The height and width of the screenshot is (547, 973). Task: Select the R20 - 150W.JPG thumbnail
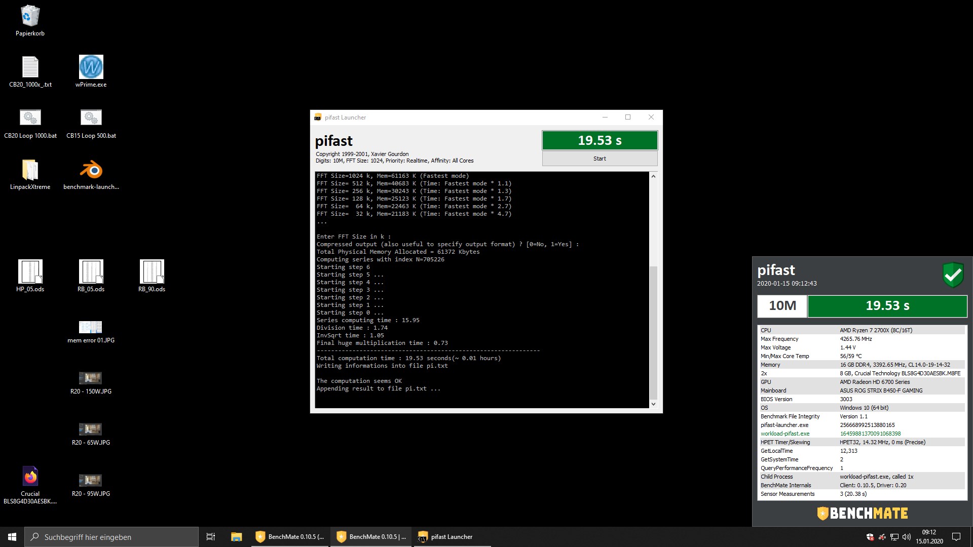[91, 378]
